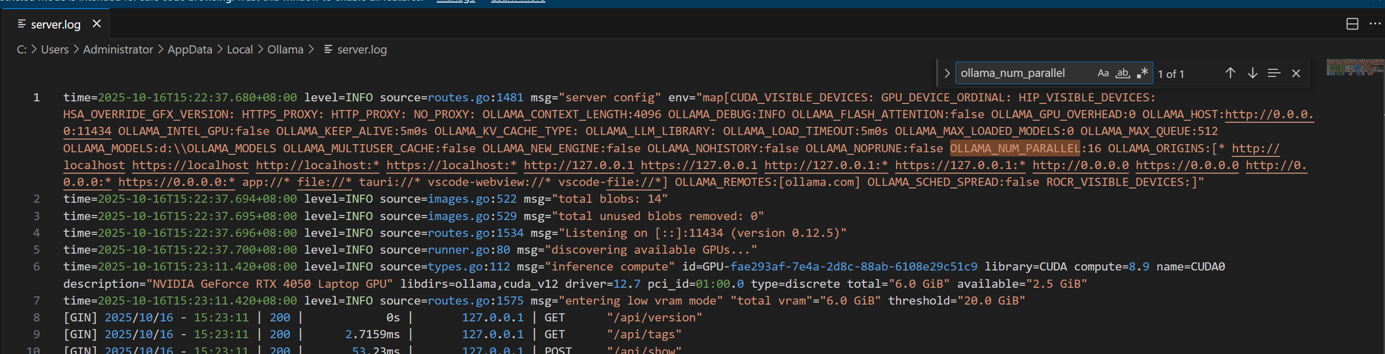Open the http://localhost:* link

click(x=317, y=165)
